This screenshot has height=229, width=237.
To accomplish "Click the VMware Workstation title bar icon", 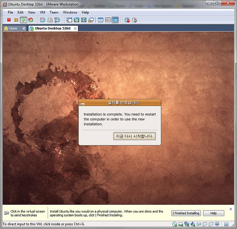I will [x=5, y=4].
